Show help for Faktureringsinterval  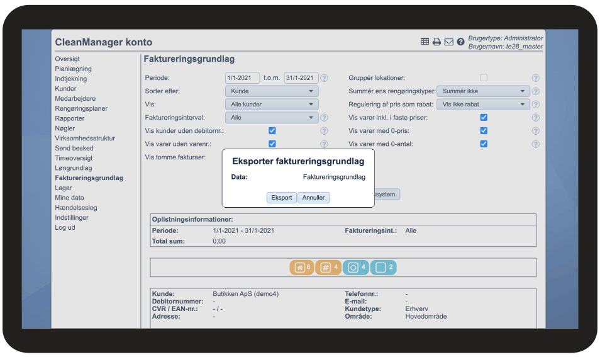pos(324,118)
